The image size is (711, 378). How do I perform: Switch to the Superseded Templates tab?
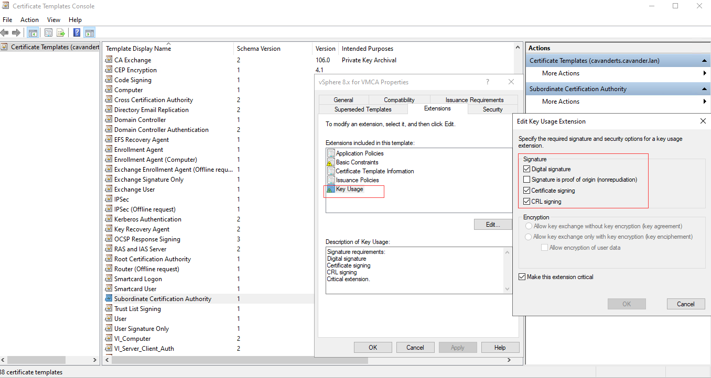(x=363, y=109)
